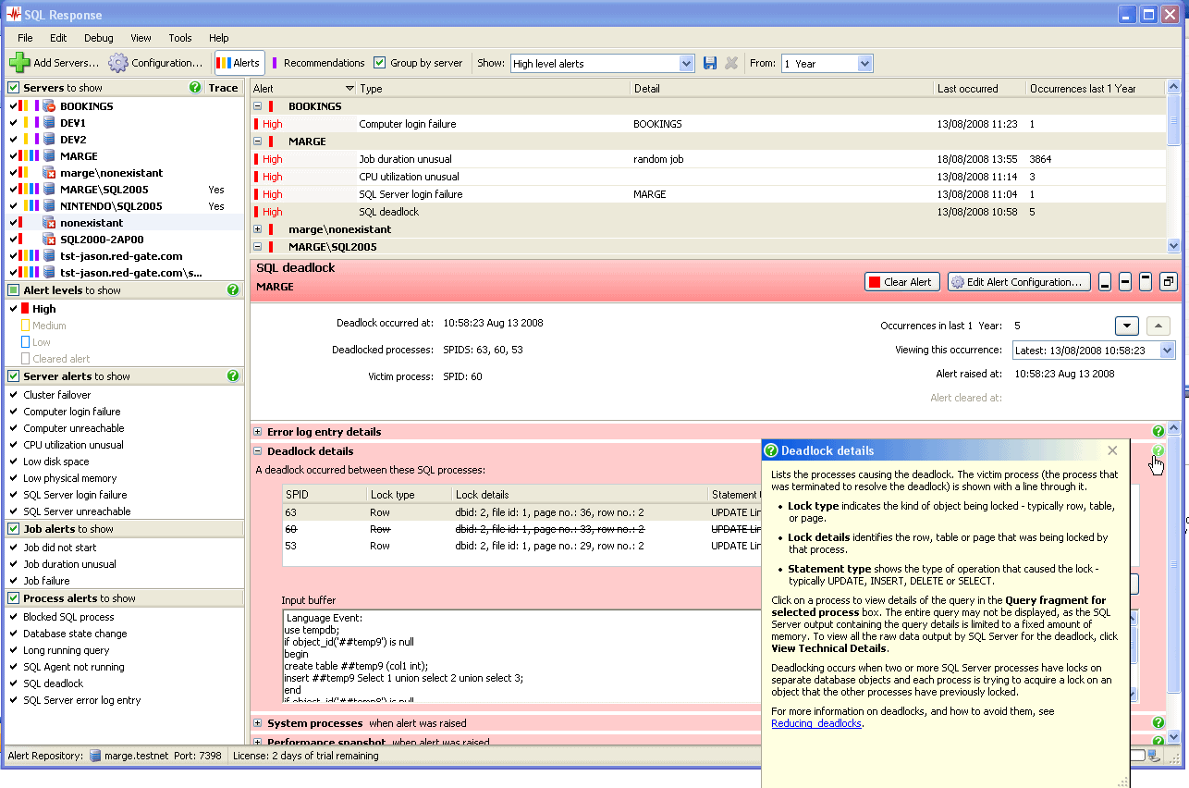The height and width of the screenshot is (788, 1189).
Task: Open the Edit menu
Action: tap(58, 38)
